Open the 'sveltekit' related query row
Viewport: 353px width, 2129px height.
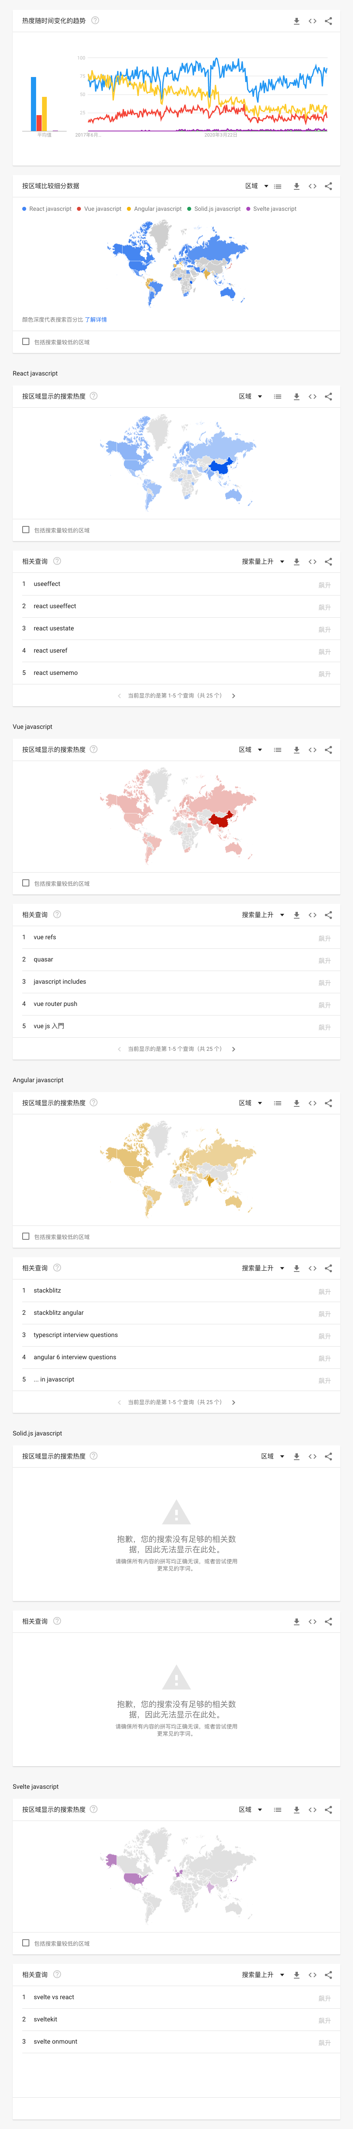click(x=176, y=2019)
